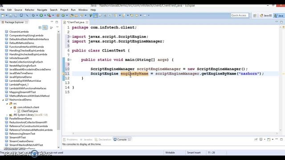Viewport: 285px width, 160px height.
Task: Click the New Java Package icon
Action: pos(58,16)
